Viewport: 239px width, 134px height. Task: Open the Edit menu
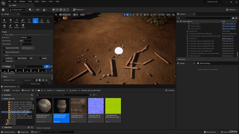(x=15, y=1)
